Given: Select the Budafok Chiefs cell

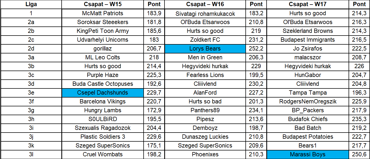Looking at the screenshot, I should point(308,119).
